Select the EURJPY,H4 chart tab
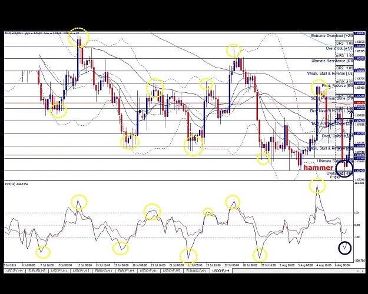The height and width of the screenshot is (294, 368). click(126, 271)
